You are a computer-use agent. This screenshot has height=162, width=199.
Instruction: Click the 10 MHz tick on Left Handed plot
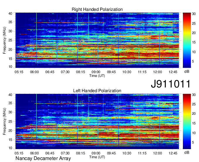(x=11, y=148)
